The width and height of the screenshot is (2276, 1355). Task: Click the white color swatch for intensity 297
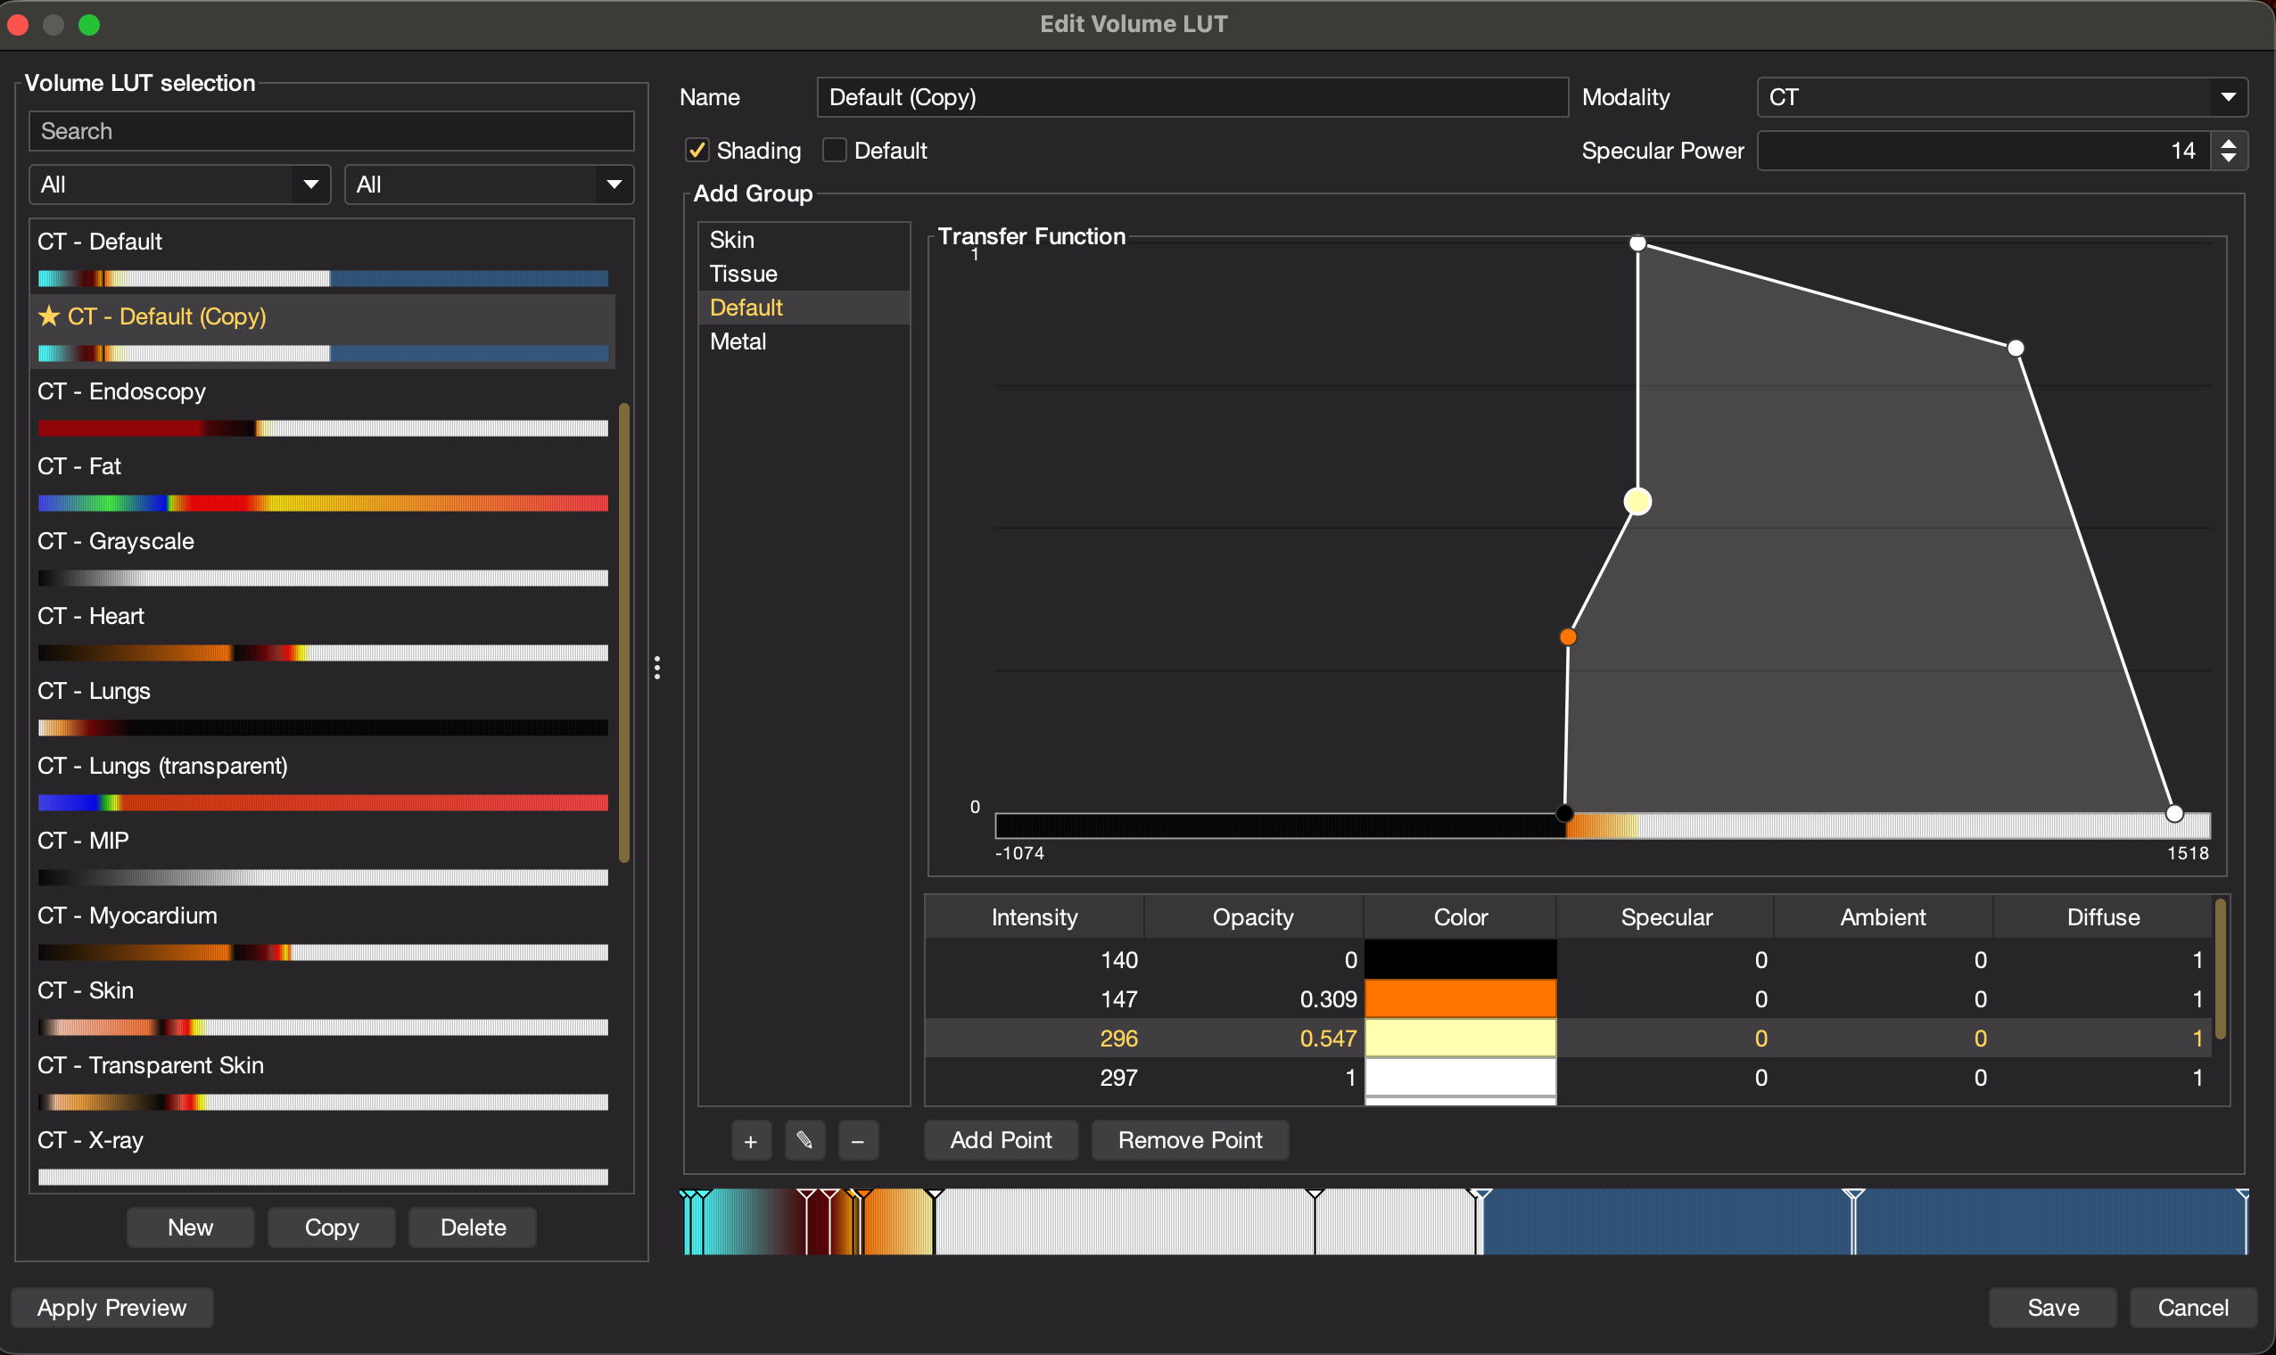coord(1460,1078)
